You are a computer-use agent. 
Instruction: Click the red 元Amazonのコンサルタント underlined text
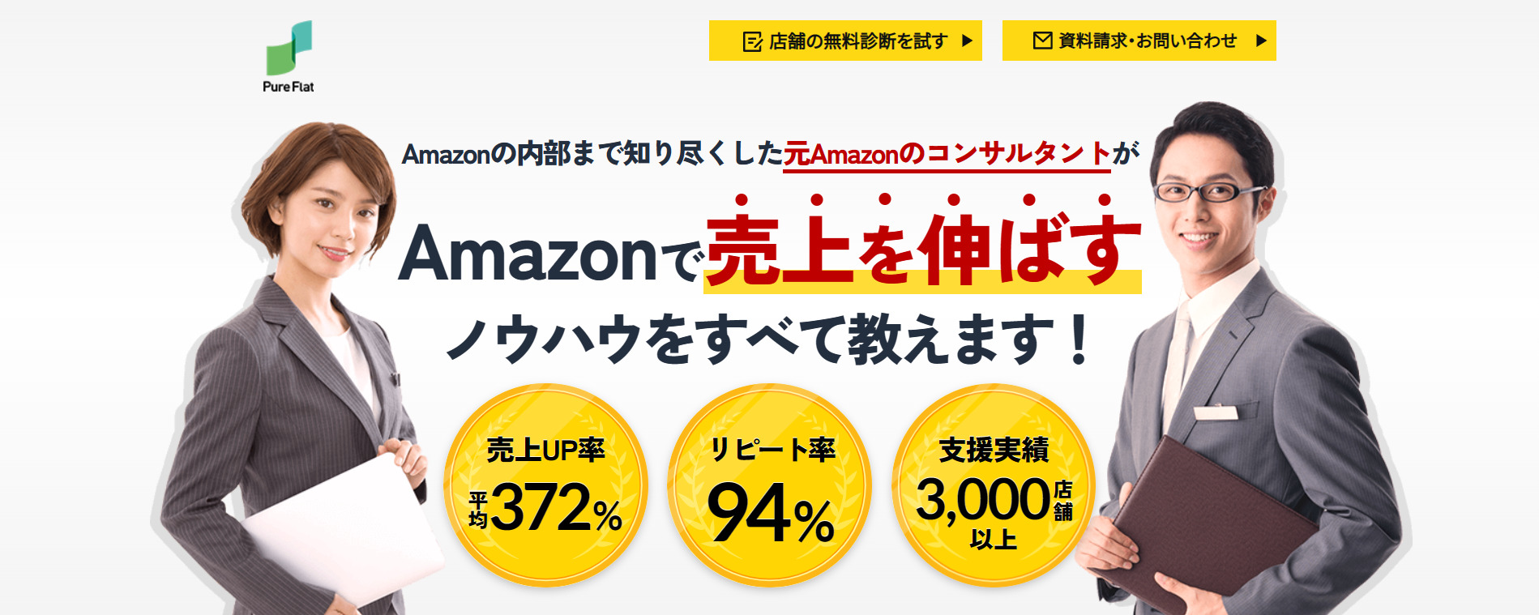pos(947,154)
